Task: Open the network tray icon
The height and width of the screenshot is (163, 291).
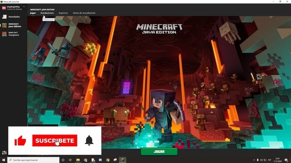Action: click(265, 160)
